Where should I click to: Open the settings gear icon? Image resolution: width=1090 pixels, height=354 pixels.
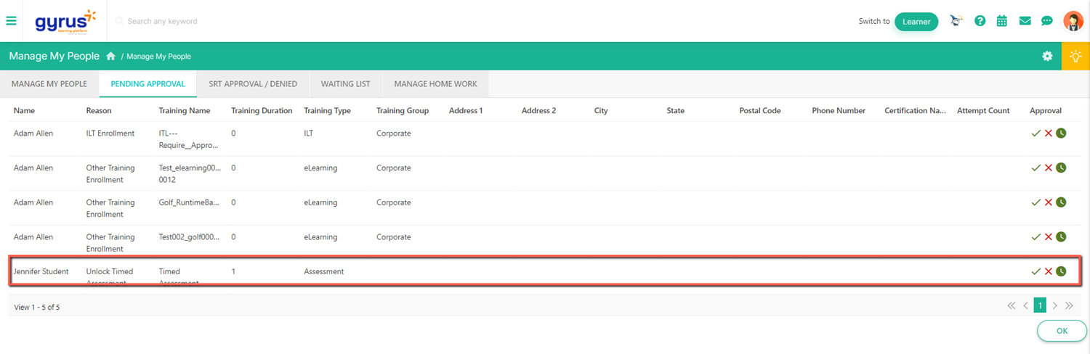click(1047, 56)
